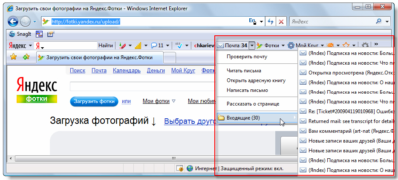Image resolution: width=398 pixels, height=180 pixels.
Task: Click the Деньги page link
Action: tap(156, 71)
